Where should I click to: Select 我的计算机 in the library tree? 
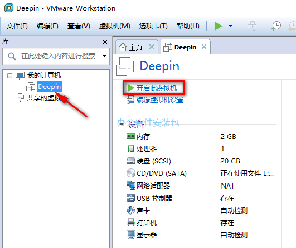pos(44,76)
